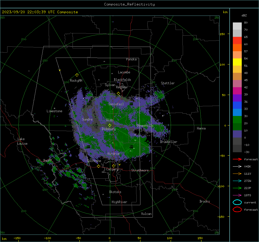This screenshot has width=259, height=242.
Task: Click the 80 dBZ color swatch
Action: [237, 26]
